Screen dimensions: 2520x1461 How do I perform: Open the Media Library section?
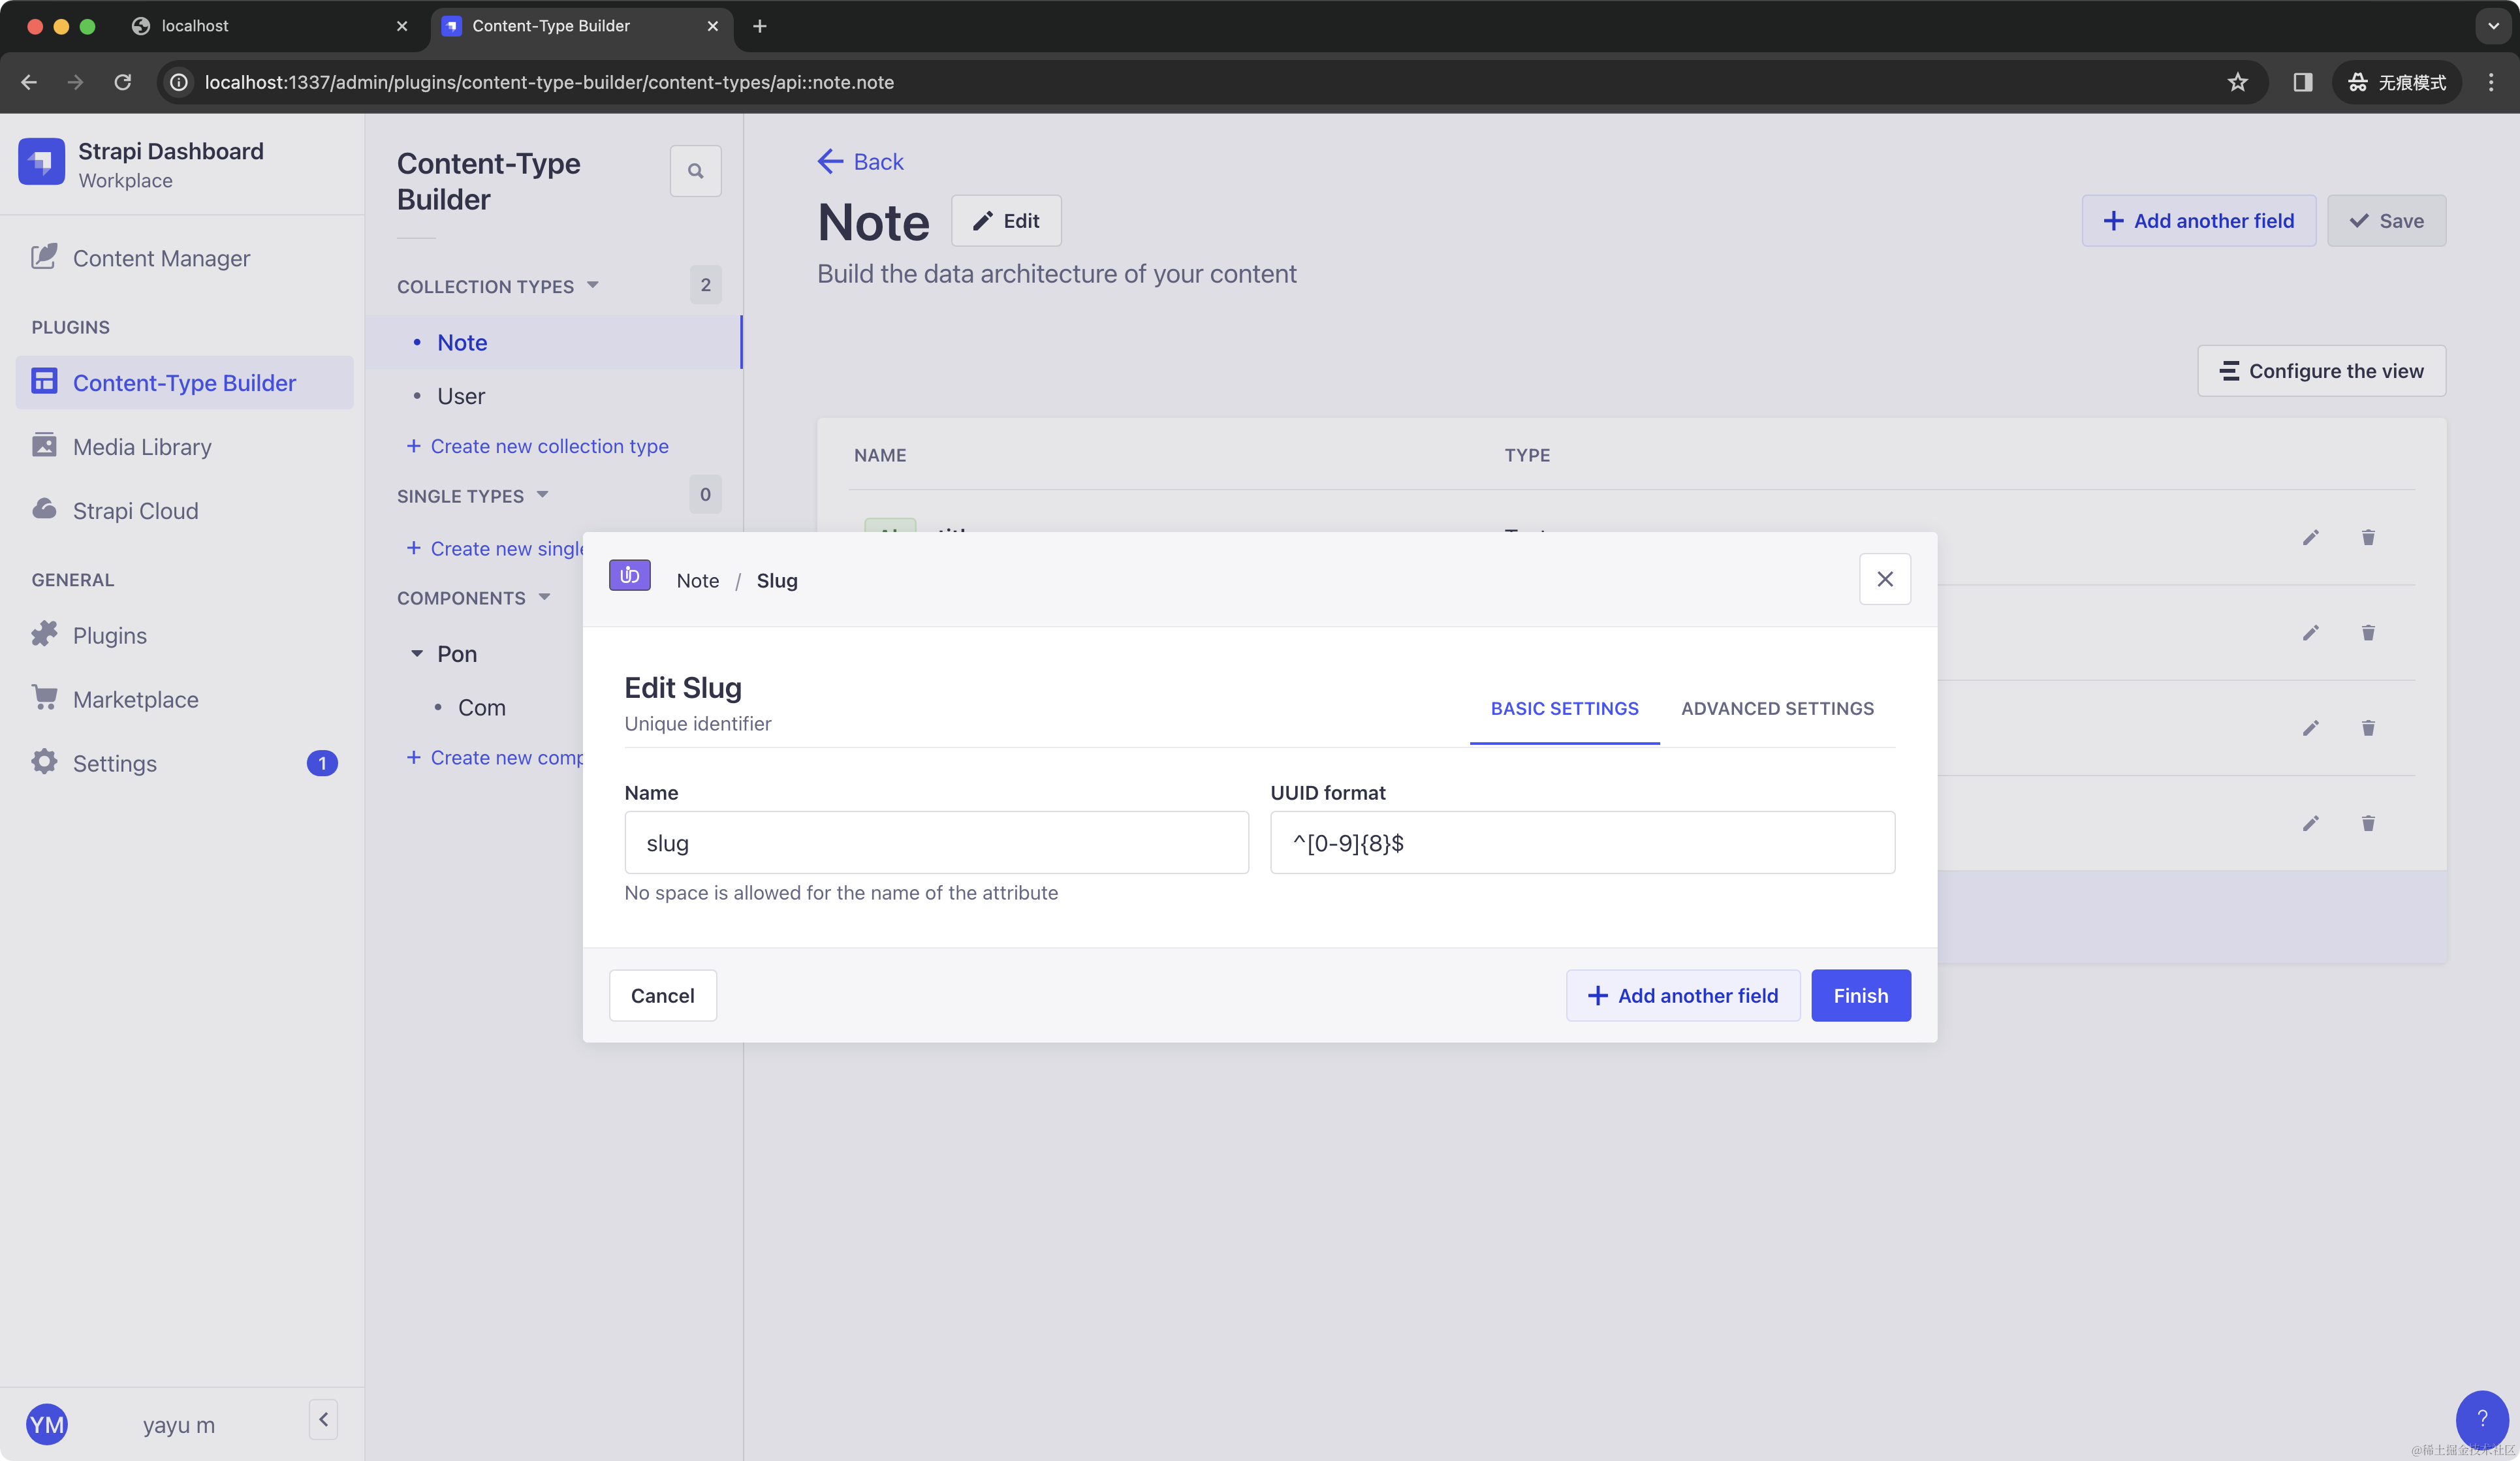(x=141, y=447)
